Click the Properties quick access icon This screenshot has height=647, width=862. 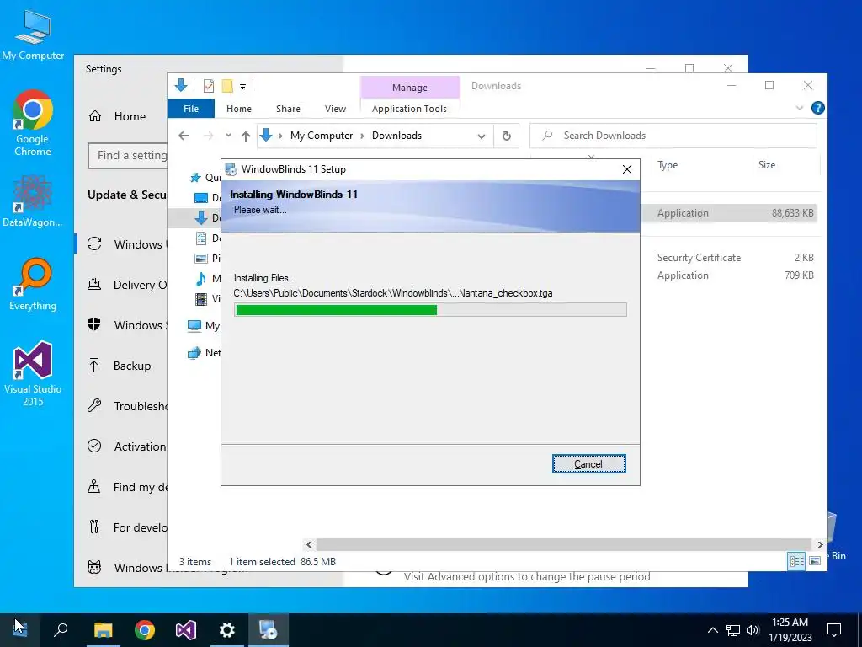(209, 86)
